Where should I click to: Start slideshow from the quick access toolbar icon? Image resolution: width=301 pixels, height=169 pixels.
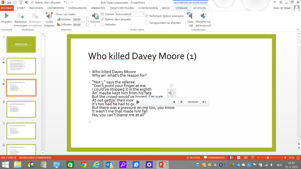21,3
